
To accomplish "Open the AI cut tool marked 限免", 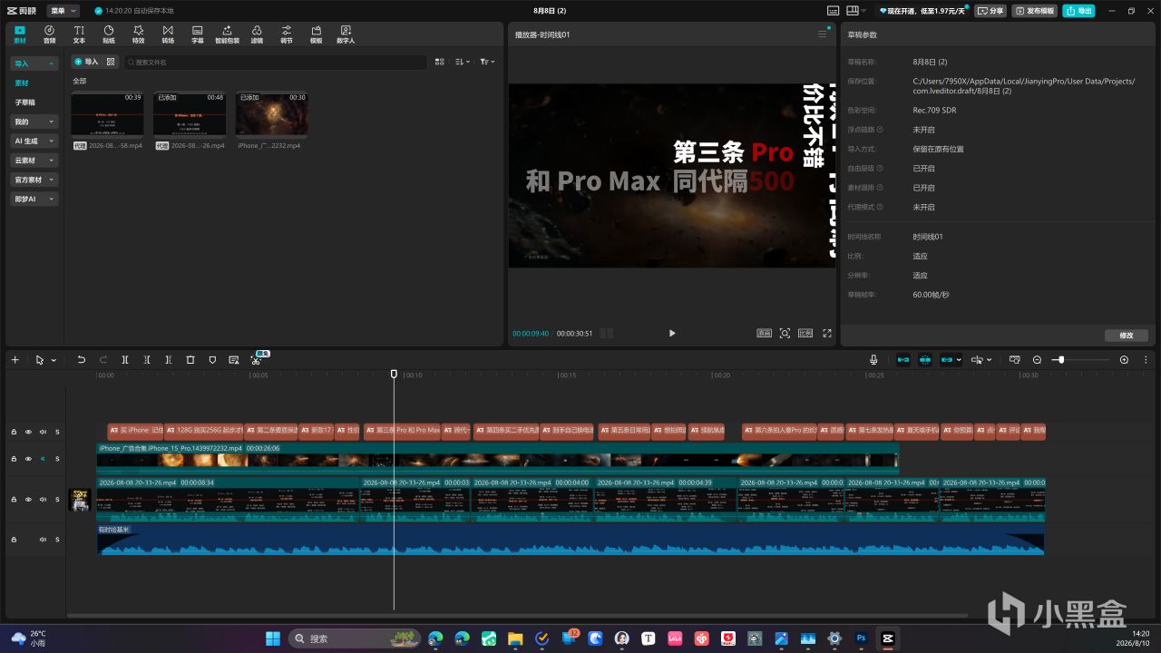I will (256, 360).
